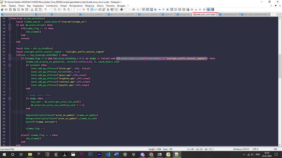Start macro recording with the record icon
282x158 pixels.
click(122, 10)
